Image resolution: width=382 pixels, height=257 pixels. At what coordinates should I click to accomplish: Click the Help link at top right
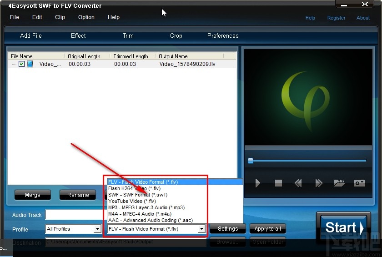point(310,18)
